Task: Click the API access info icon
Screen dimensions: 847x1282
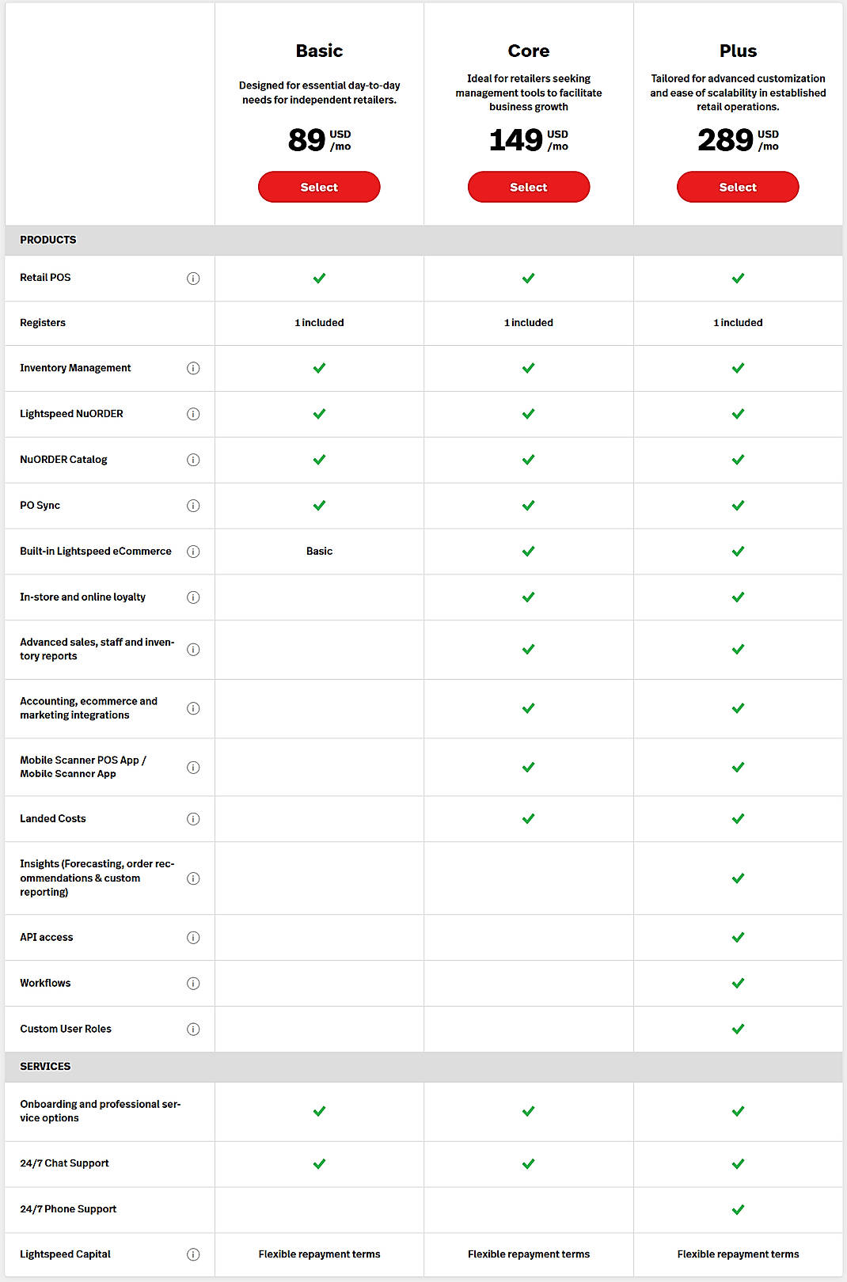Action: [x=193, y=938]
